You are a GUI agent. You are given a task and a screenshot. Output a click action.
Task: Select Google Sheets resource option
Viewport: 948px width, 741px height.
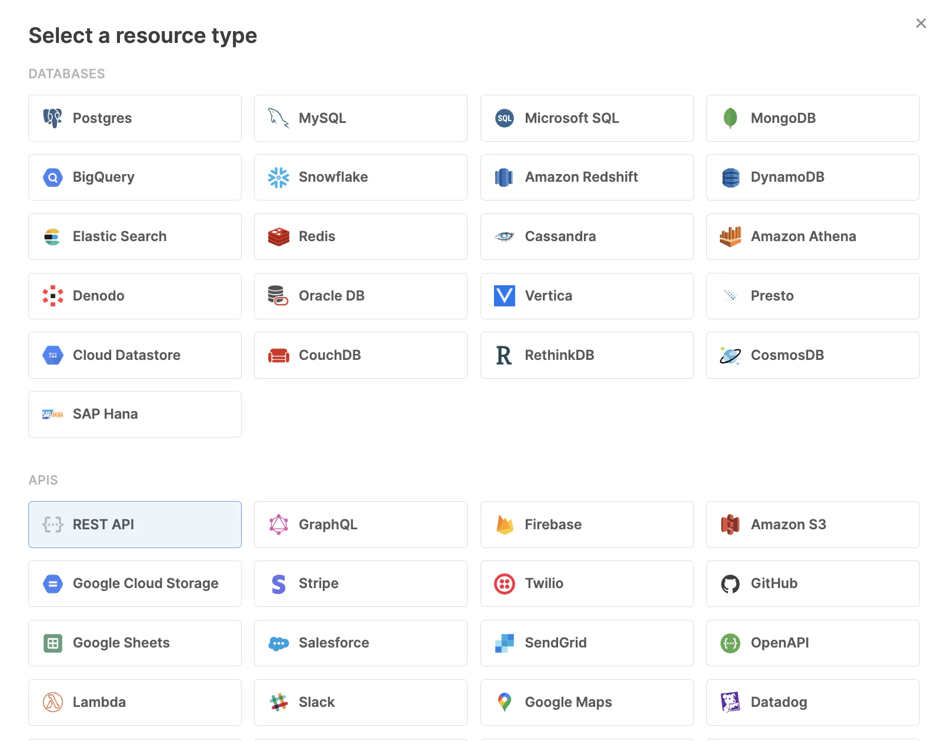[135, 643]
